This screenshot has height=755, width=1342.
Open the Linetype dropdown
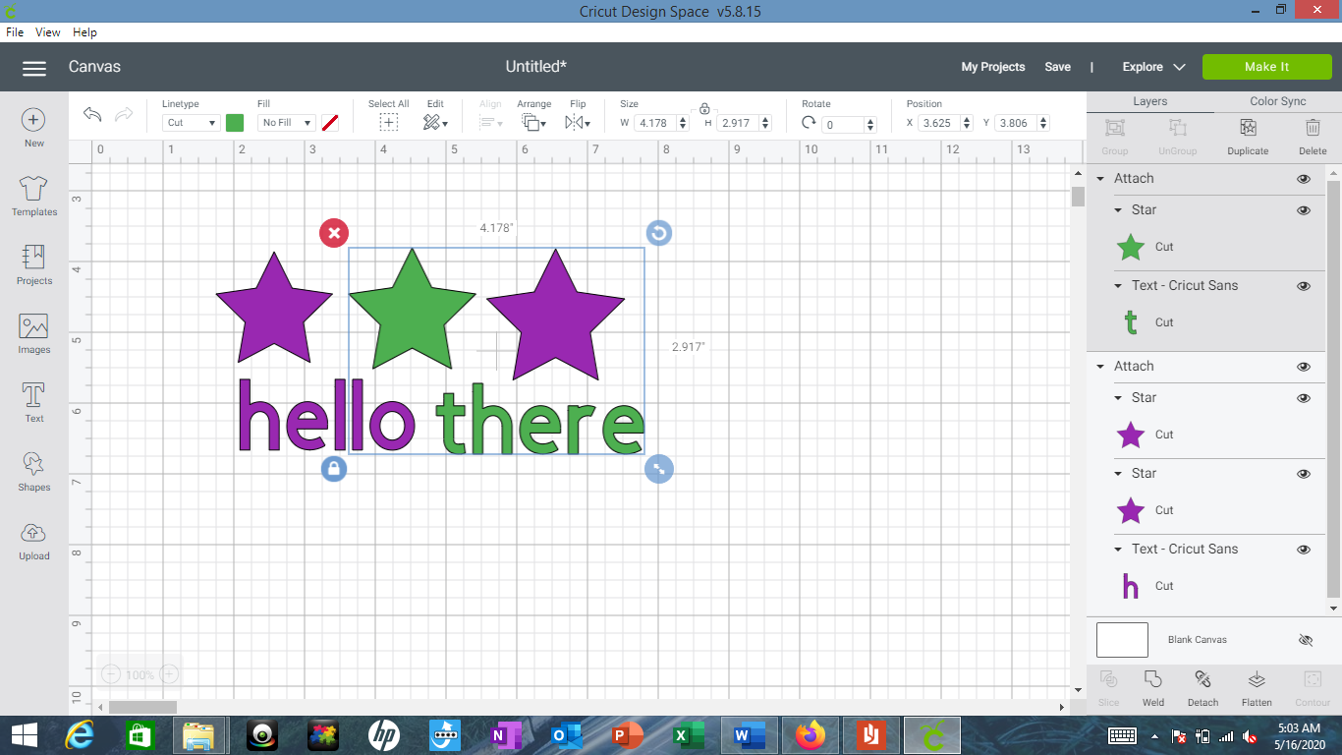(190, 122)
